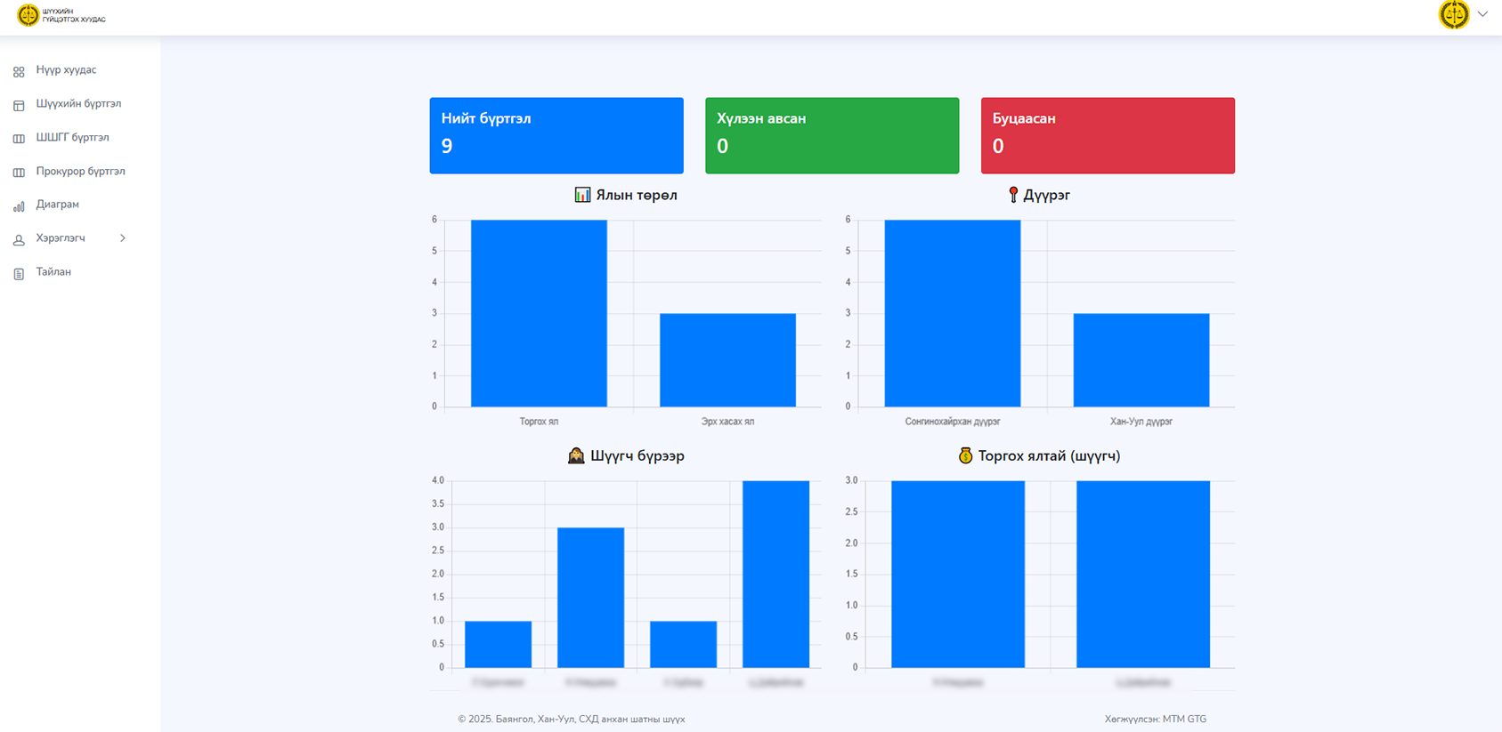Open the profile dropdown arrow
The image size is (1502, 732).
[1482, 14]
